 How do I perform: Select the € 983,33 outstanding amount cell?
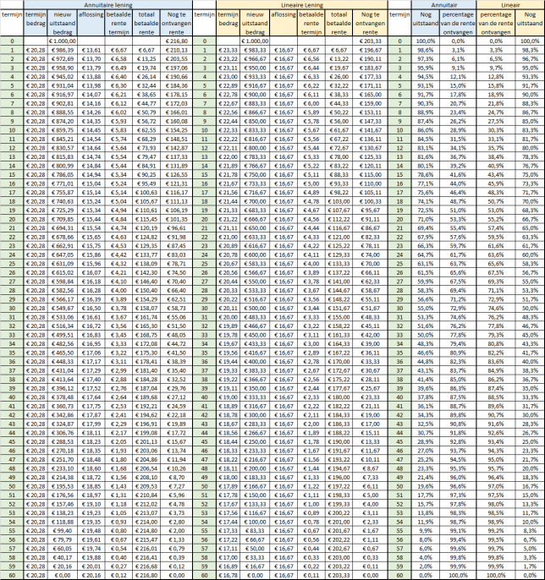coord(254,51)
